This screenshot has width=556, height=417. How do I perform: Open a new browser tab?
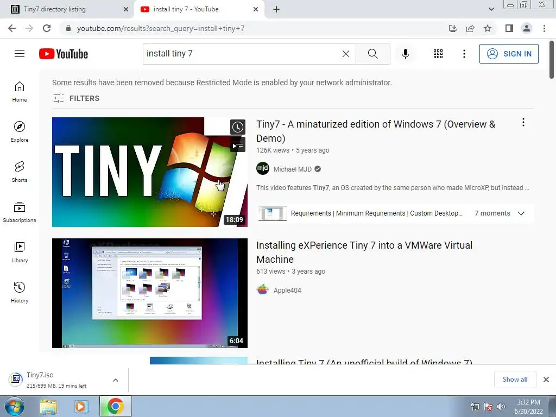point(276,9)
